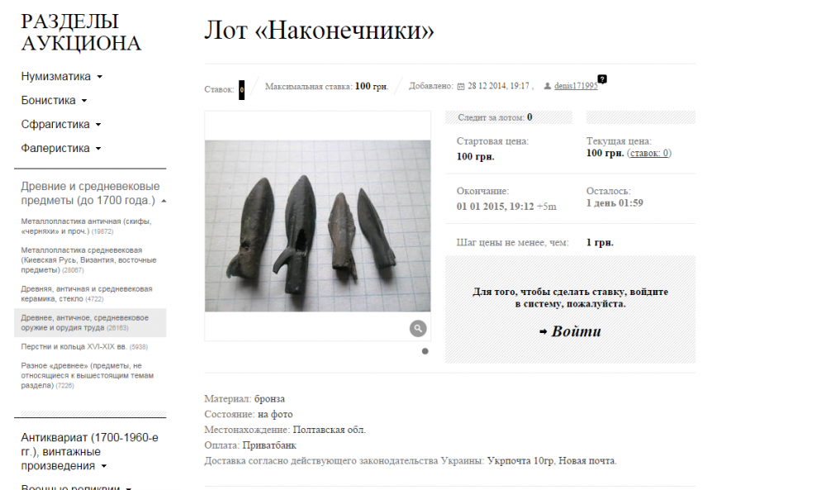Click the Войти login link
This screenshot has width=826, height=490.
coord(576,331)
